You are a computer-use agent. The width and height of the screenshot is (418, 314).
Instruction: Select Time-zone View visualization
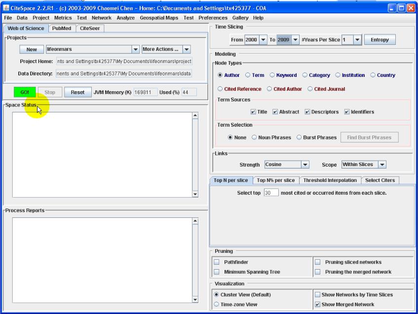tap(216, 305)
